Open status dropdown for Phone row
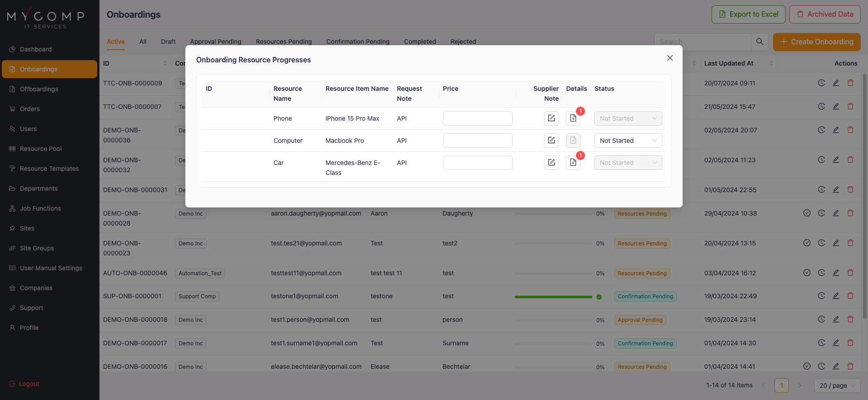868x400 pixels. tap(627, 118)
